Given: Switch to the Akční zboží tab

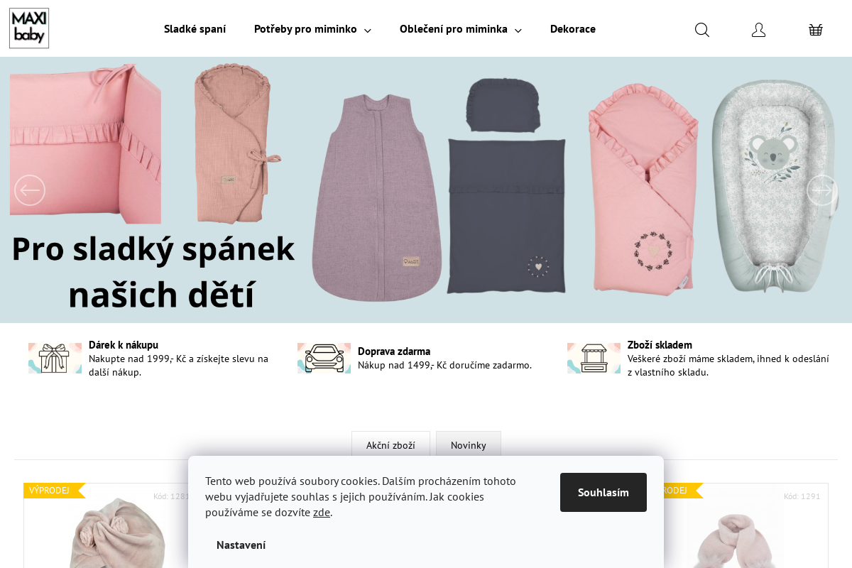Looking at the screenshot, I should point(390,445).
